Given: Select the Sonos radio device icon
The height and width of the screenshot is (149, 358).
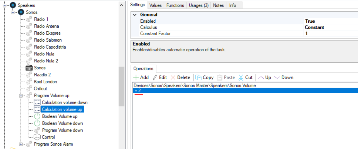Looking at the screenshot, I should [x=29, y=68].
